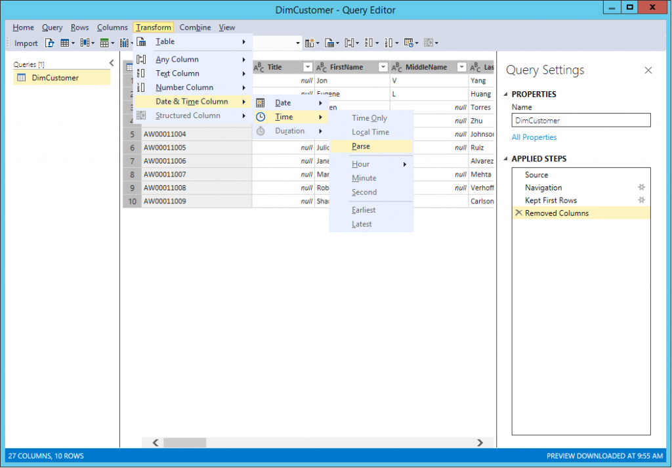The height and width of the screenshot is (468, 672).
Task: Select the Source applied step
Action: pyautogui.click(x=581, y=175)
